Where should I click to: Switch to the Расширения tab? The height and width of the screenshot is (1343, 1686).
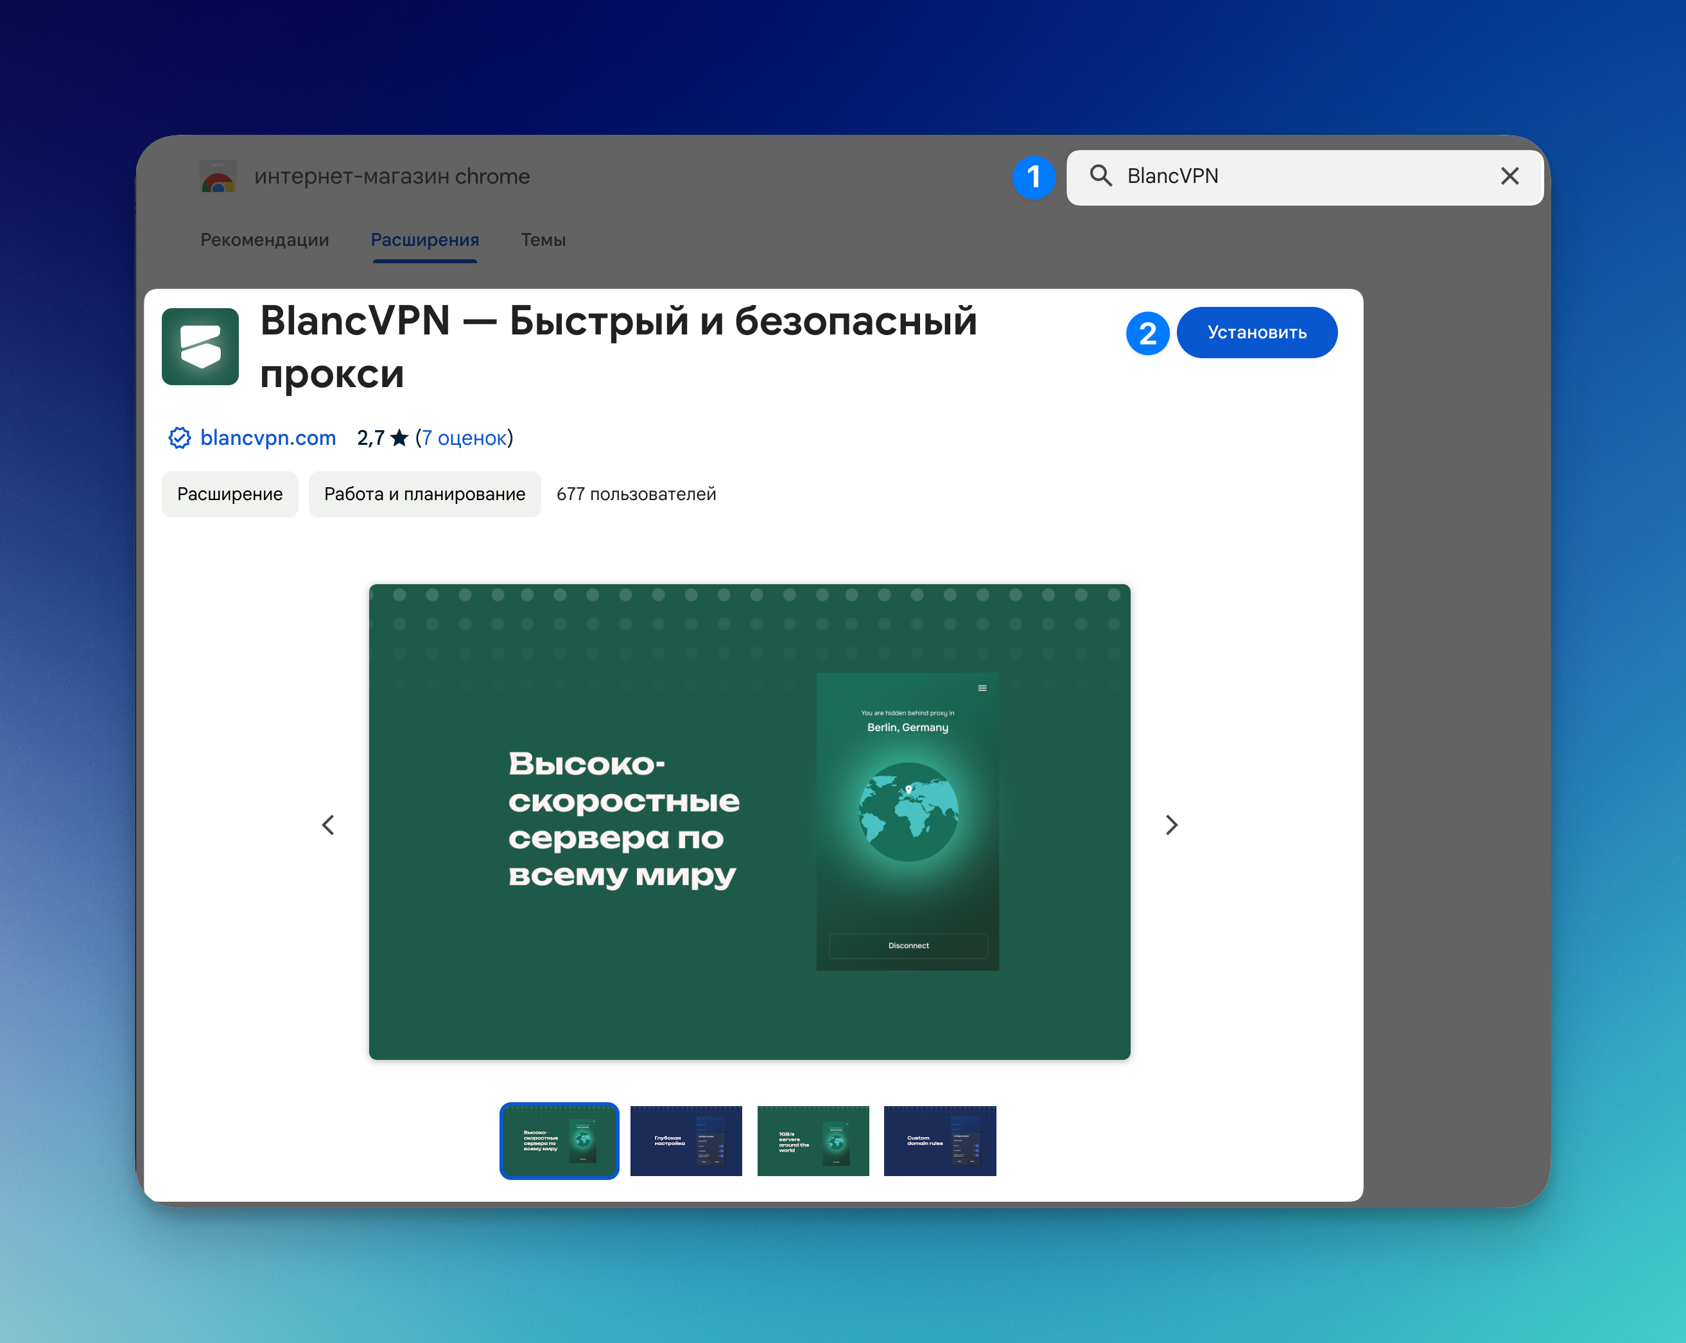coord(424,240)
